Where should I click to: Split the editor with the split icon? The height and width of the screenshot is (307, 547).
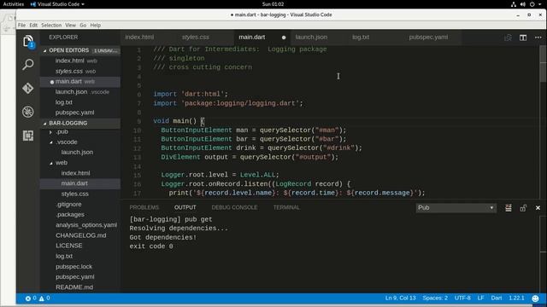523,38
